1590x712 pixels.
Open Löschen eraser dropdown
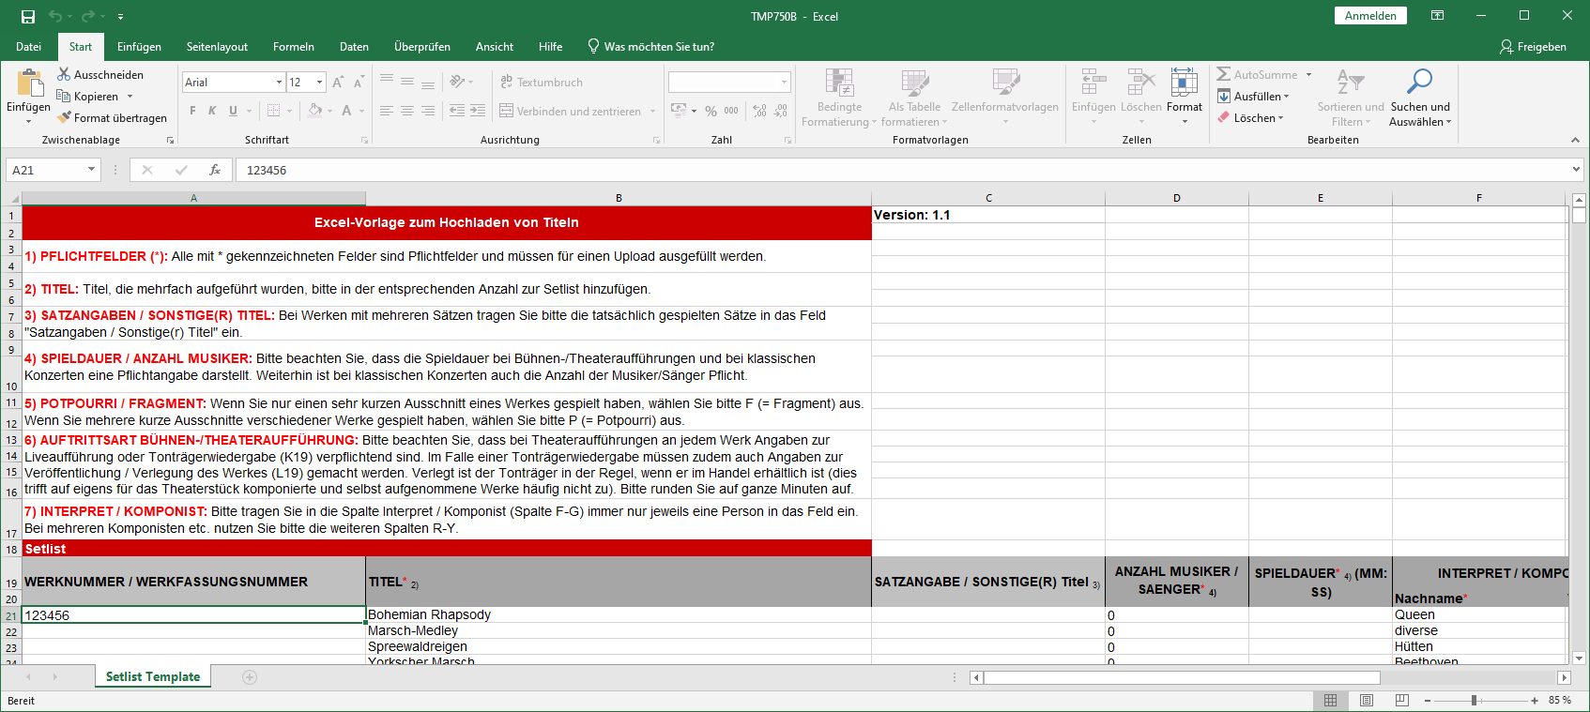1251,117
